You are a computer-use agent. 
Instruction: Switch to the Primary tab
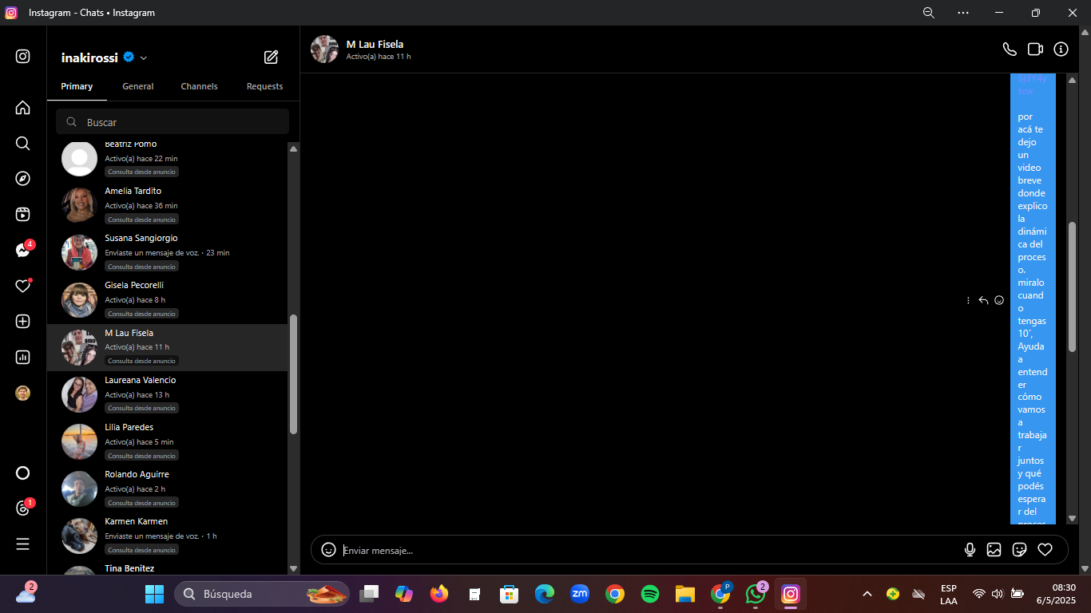[77, 86]
